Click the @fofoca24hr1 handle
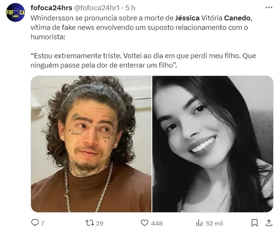This screenshot has height=230, width=280. [x=97, y=8]
